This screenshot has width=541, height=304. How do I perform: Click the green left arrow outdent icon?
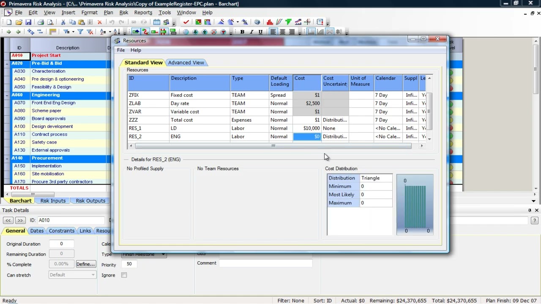[x=18, y=32]
